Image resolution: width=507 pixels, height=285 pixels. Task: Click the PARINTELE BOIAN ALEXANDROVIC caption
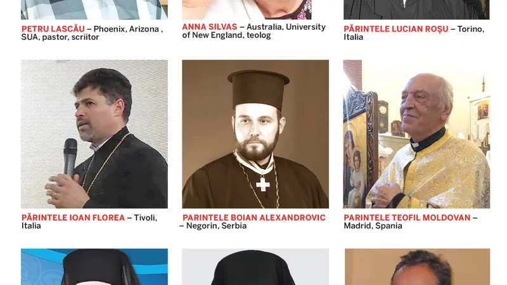click(x=254, y=218)
